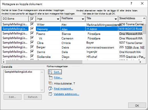Screen dimensions: 148x110
Task: Click the Ingenjör title cell
Action: (102, 52)
